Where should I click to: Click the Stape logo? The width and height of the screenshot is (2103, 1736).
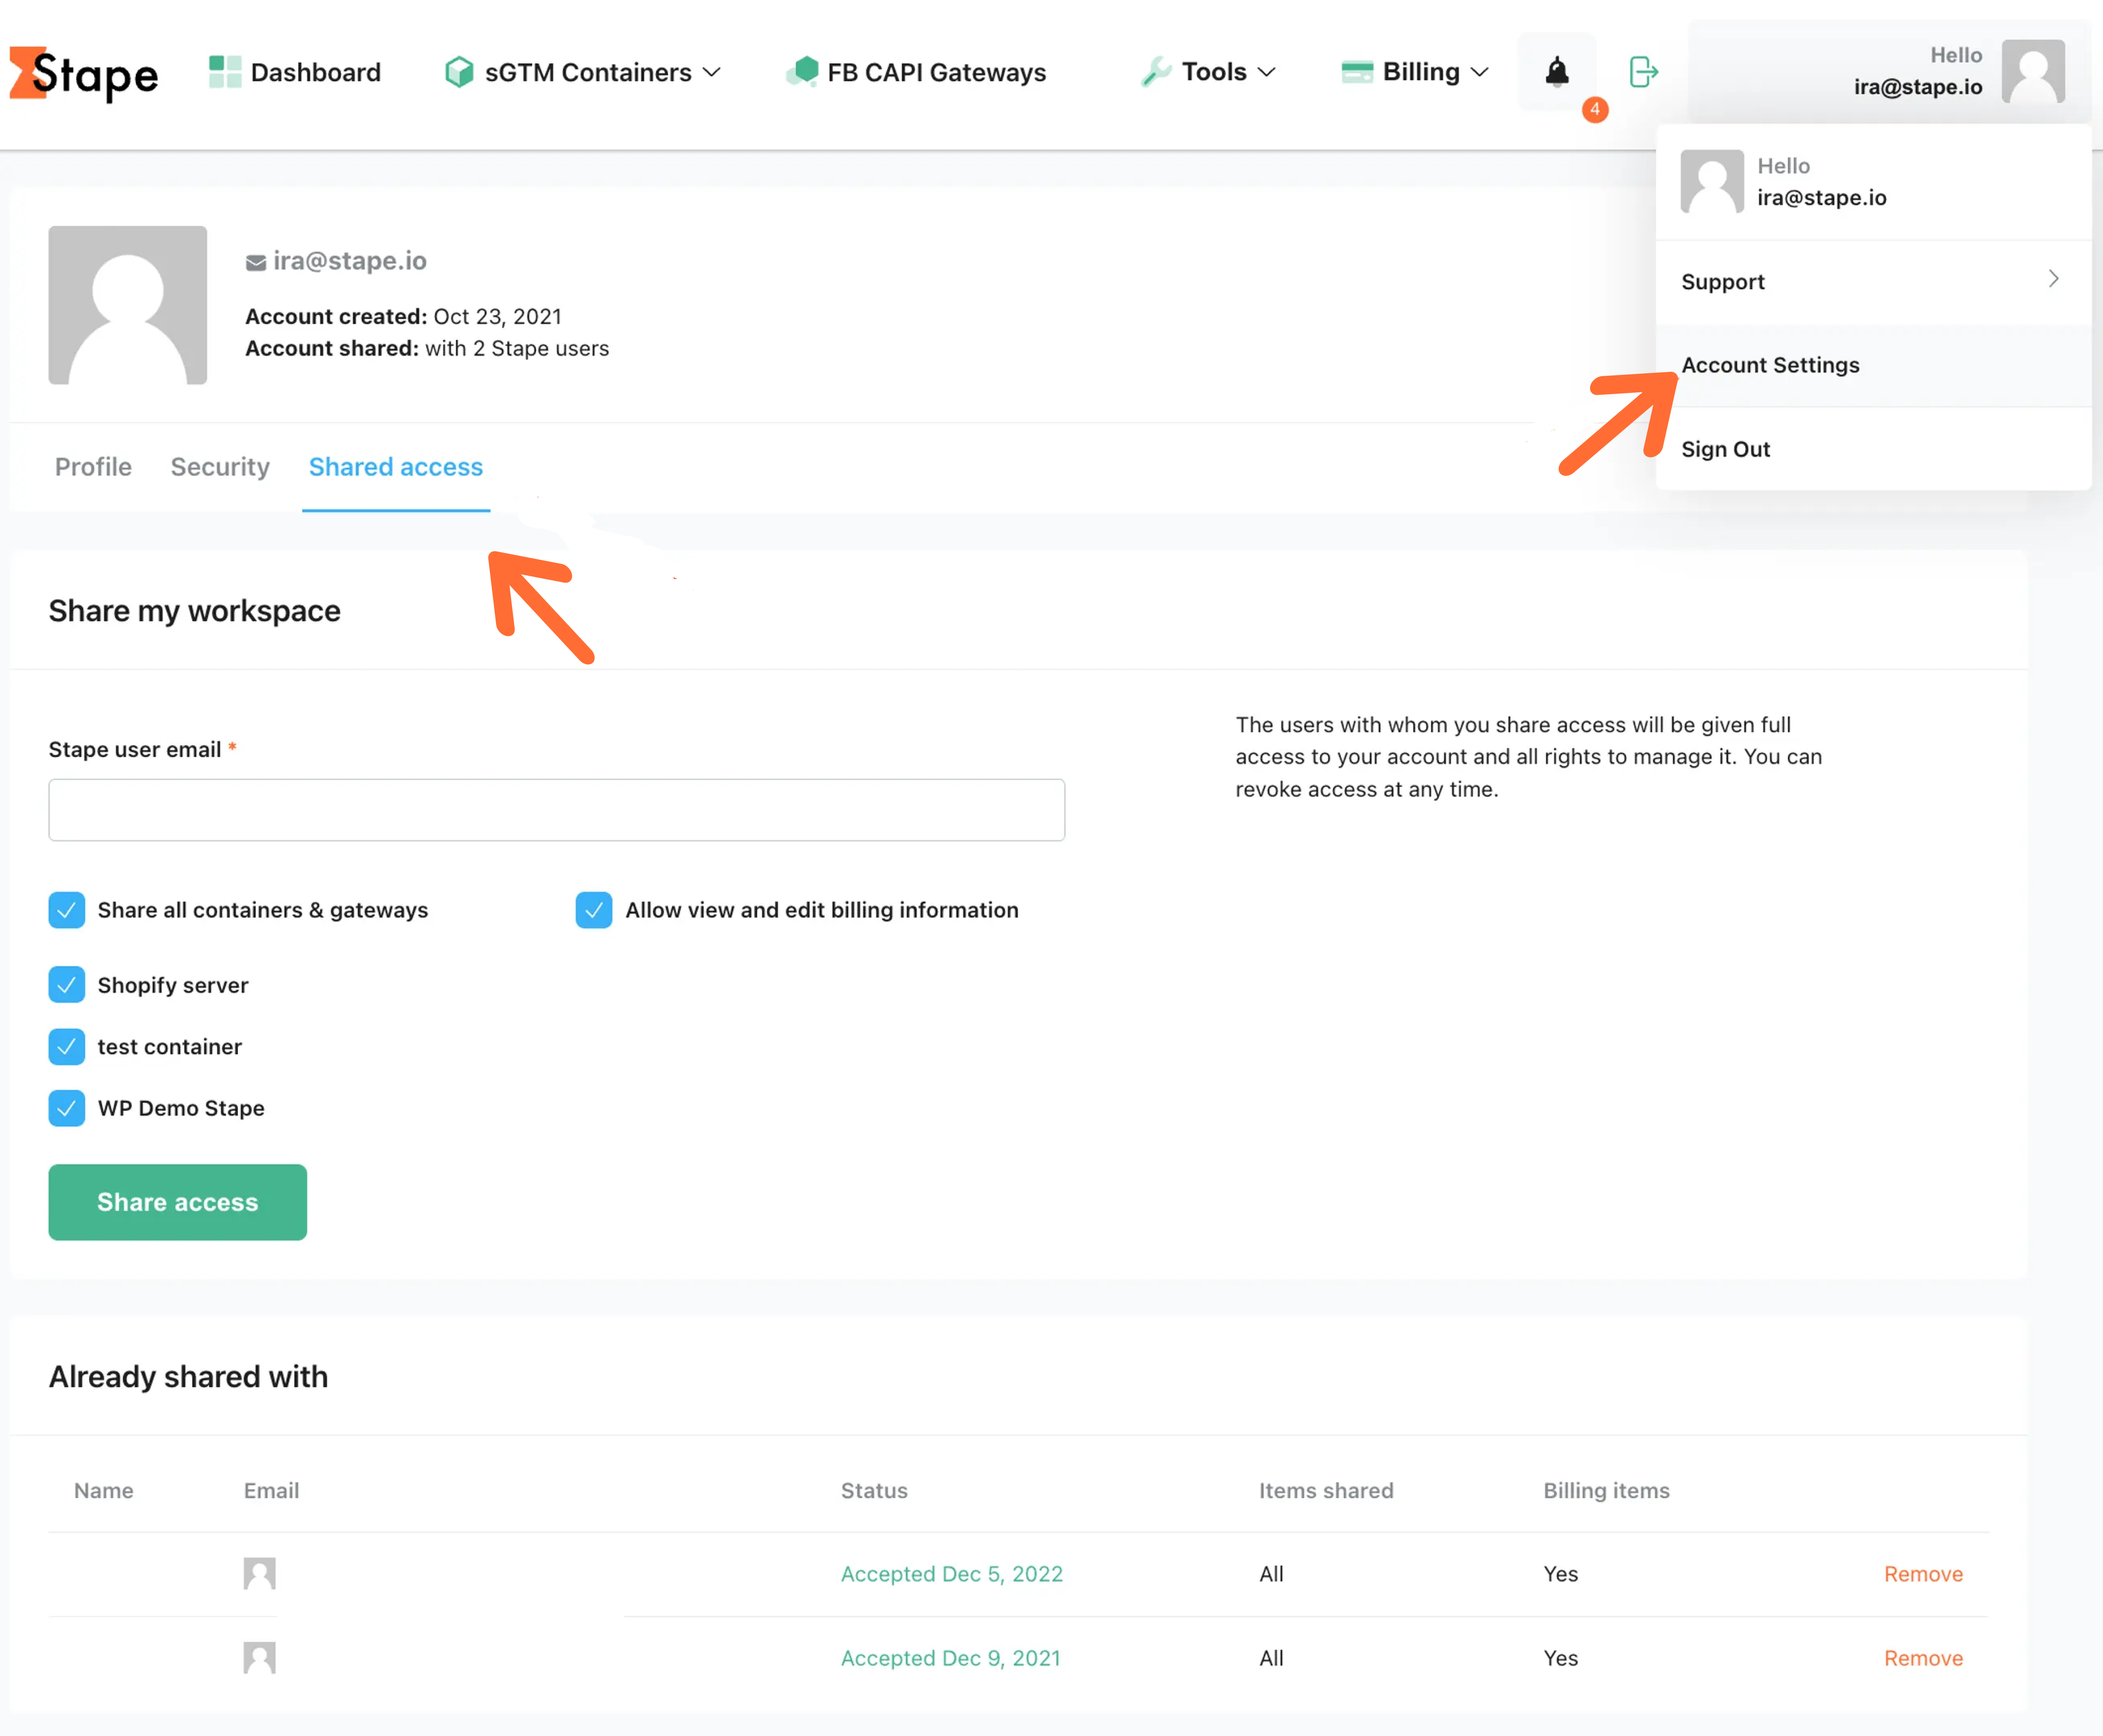click(84, 74)
